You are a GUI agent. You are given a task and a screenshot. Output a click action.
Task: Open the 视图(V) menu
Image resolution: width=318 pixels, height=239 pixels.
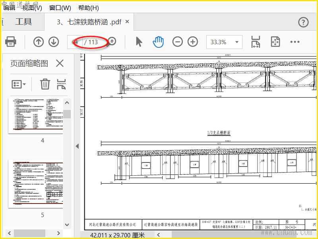point(32,8)
